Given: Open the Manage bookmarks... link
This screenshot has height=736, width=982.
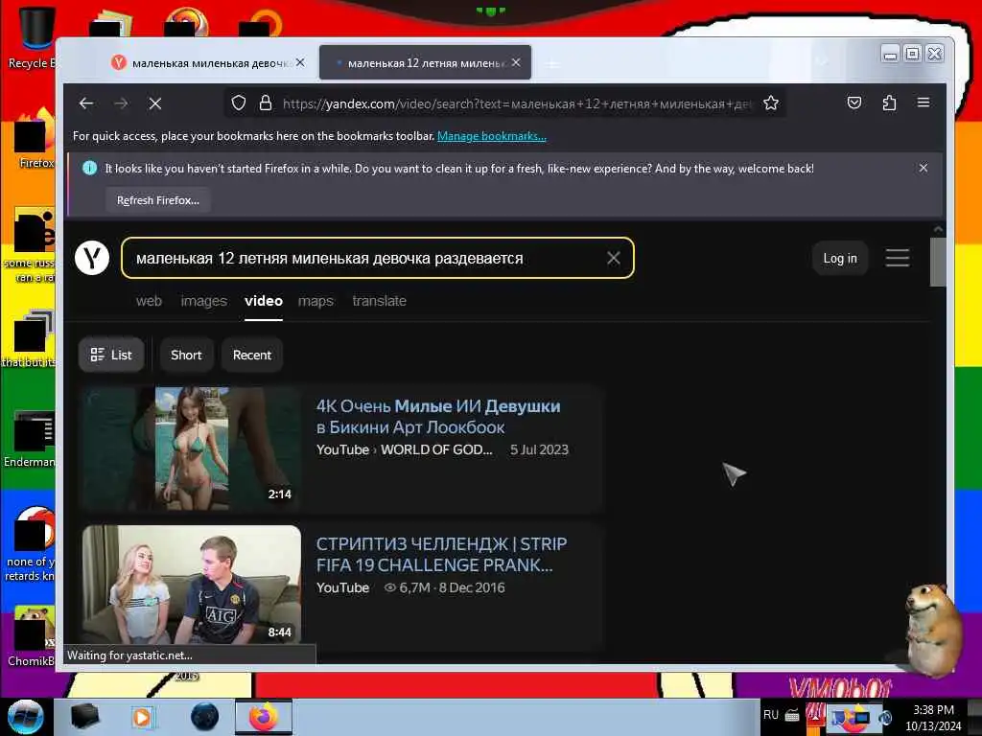Looking at the screenshot, I should (492, 136).
